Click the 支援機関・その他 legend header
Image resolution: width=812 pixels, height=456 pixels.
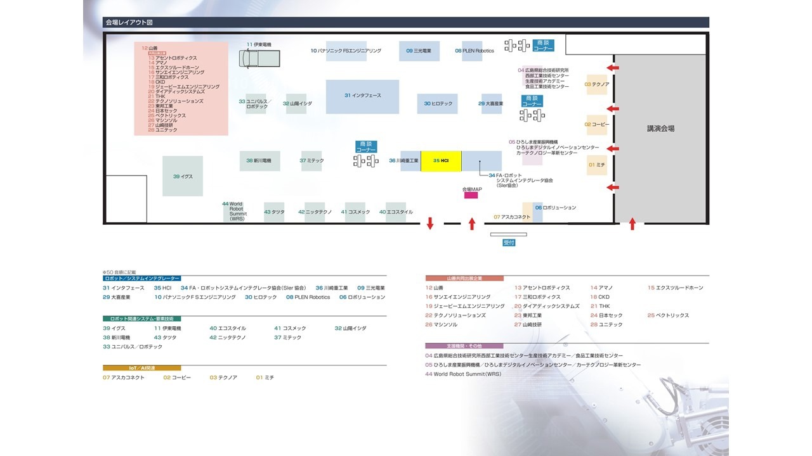tap(464, 346)
